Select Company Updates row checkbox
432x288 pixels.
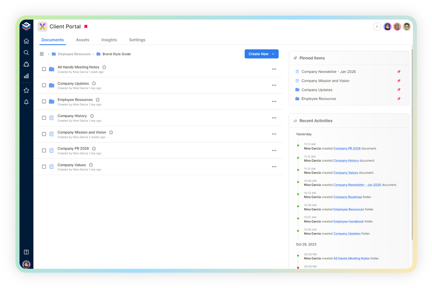click(44, 85)
